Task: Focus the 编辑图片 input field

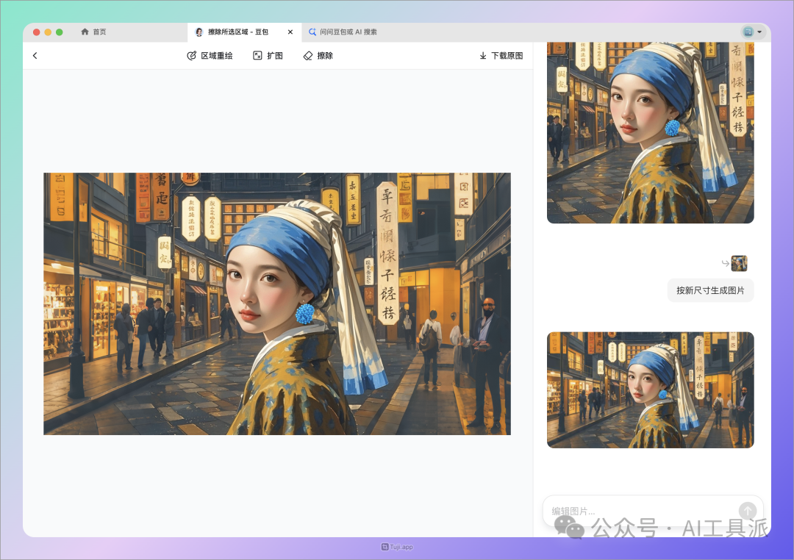Action: [x=640, y=511]
